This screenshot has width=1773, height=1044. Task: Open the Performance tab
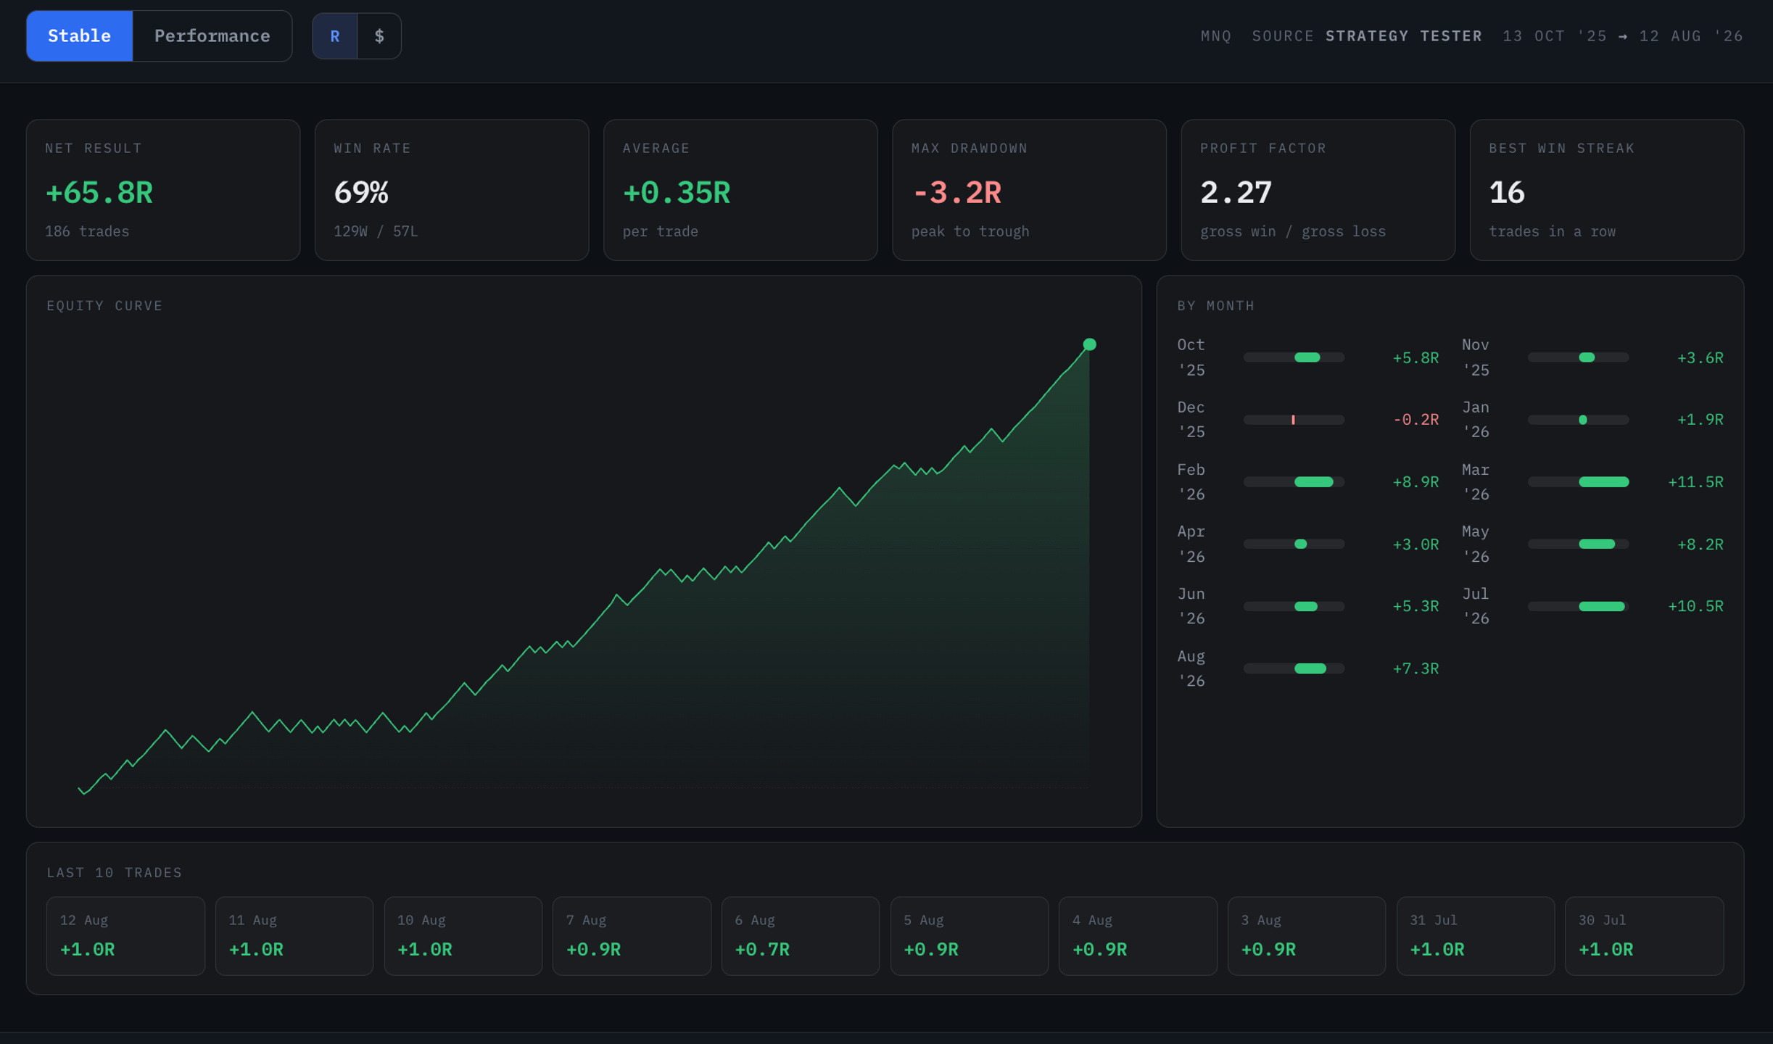click(x=212, y=36)
